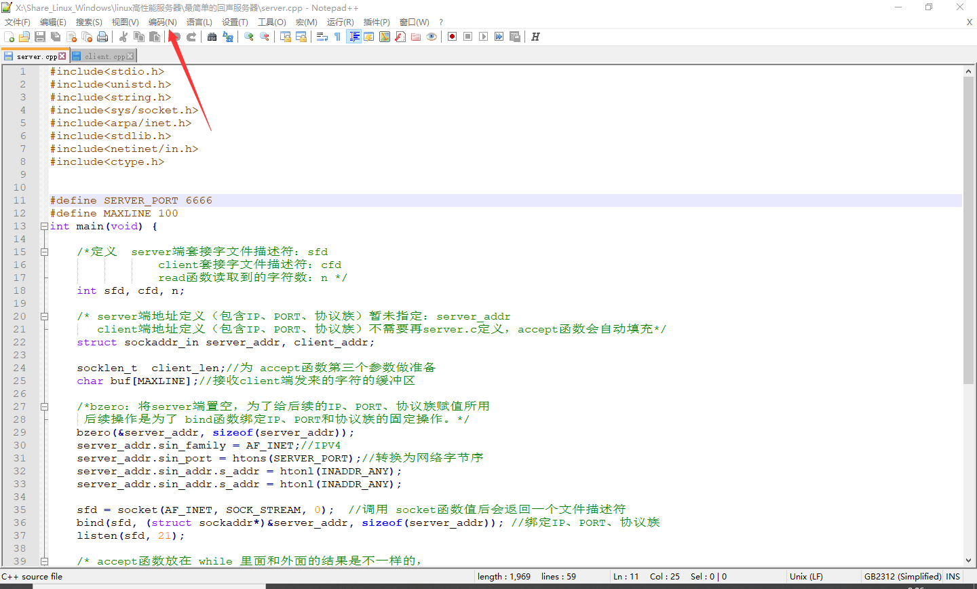977x589 pixels.
Task: Collapse the comment block fold at line 15
Action: tap(43, 251)
